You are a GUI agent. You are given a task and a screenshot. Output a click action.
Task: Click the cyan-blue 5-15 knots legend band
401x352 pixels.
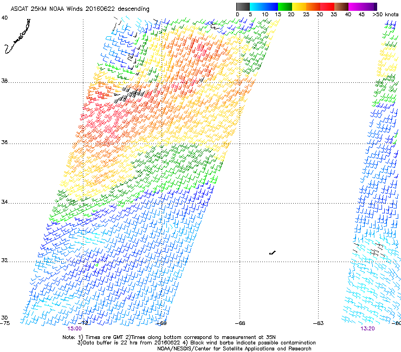(x=264, y=6)
